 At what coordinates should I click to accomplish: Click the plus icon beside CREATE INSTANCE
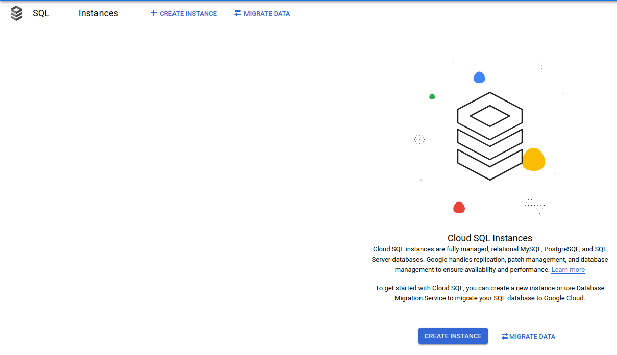[153, 13]
